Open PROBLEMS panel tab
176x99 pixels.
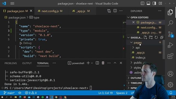click(x=11, y=63)
